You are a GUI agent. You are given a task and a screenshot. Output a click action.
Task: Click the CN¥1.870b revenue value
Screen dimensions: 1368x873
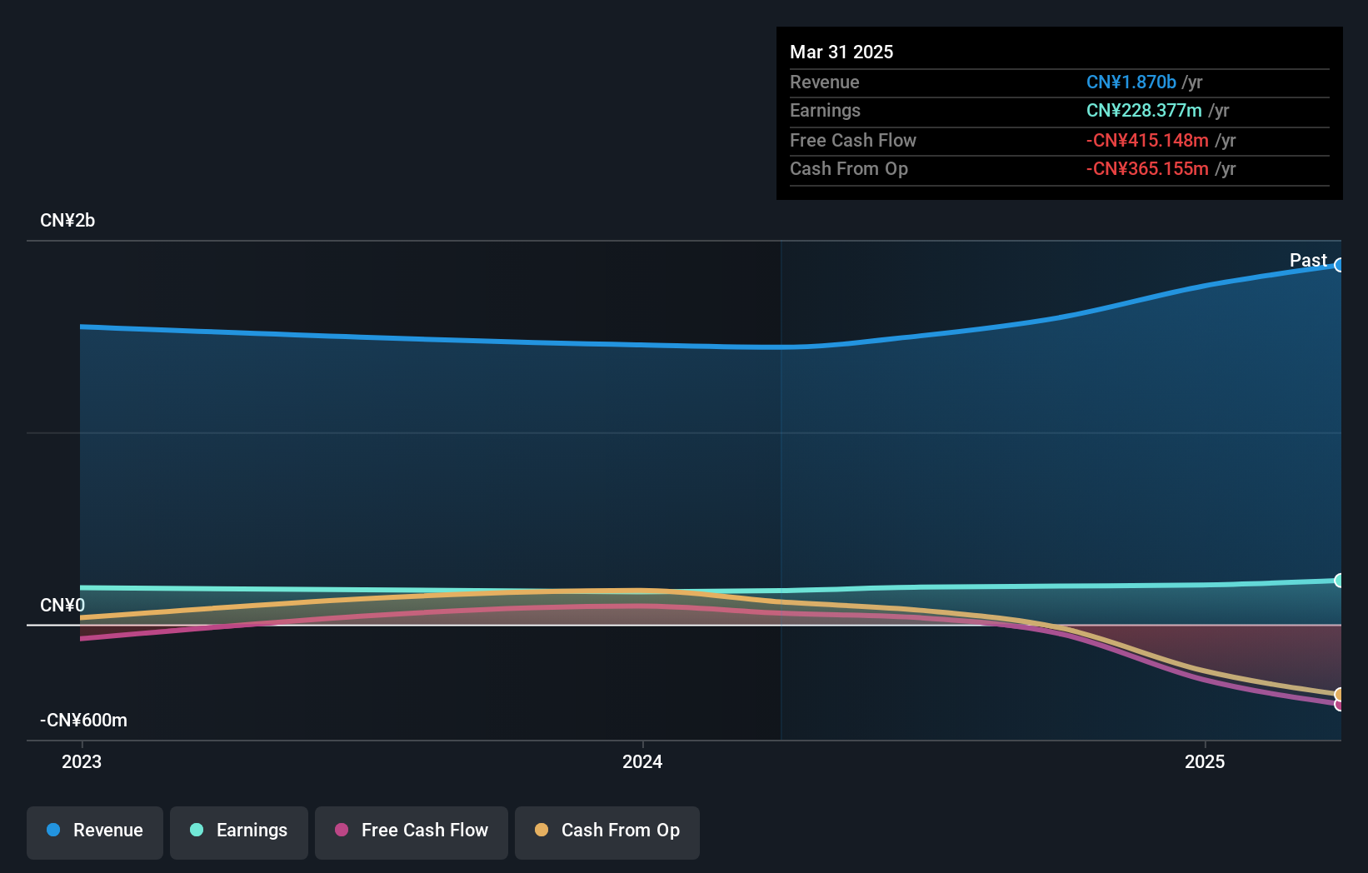(1131, 82)
